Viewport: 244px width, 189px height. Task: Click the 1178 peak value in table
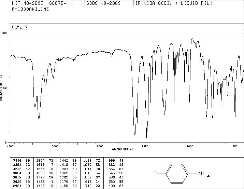coord(64,181)
